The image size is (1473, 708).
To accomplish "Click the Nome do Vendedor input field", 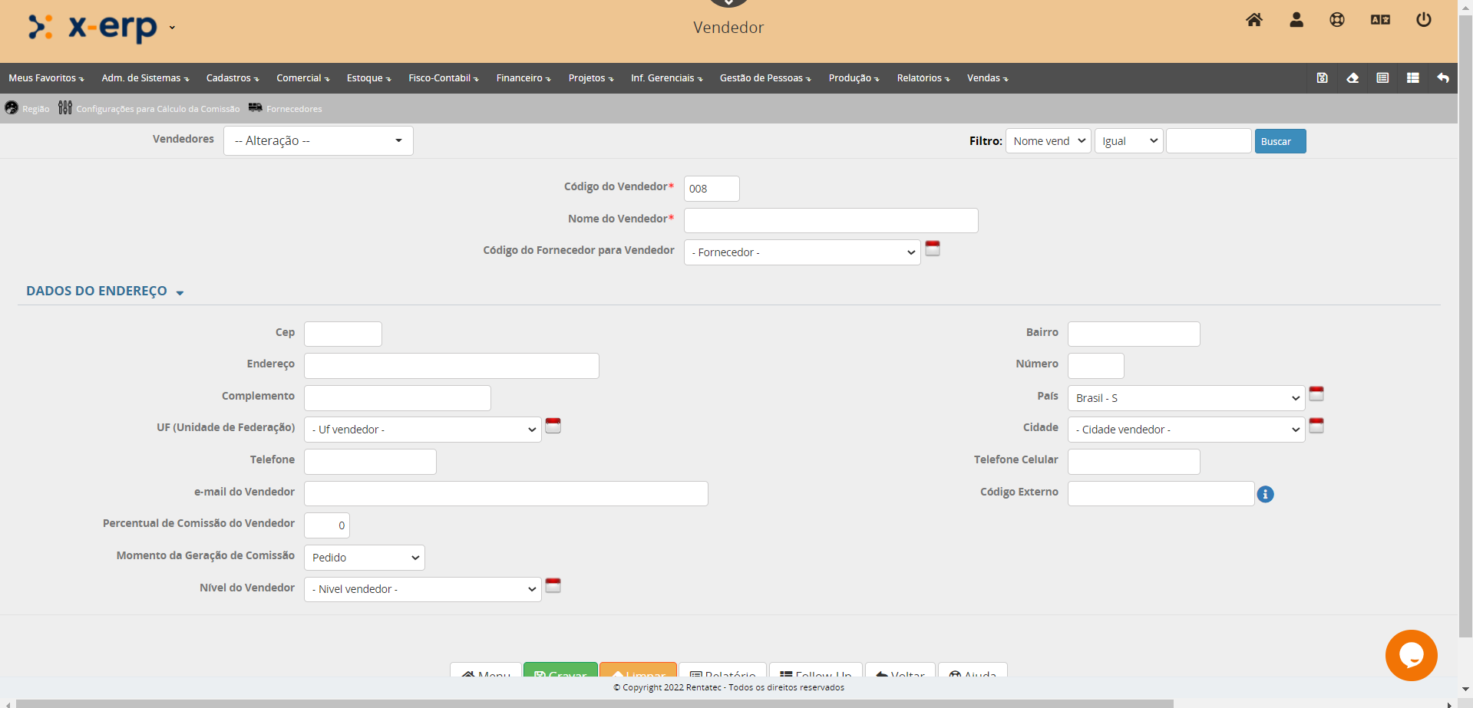I will 831,221.
